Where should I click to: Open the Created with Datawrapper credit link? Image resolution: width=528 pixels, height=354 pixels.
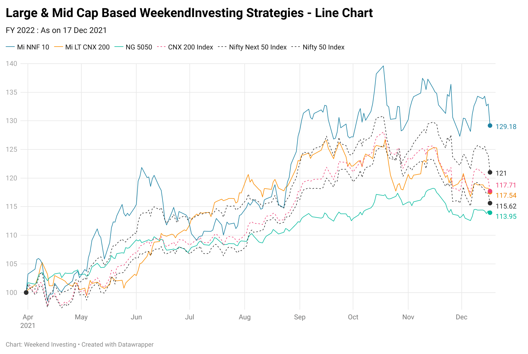pyautogui.click(x=117, y=345)
